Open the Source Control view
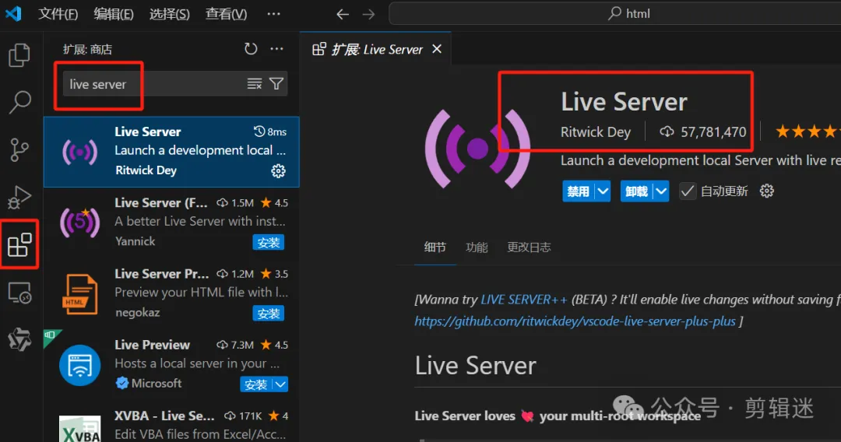This screenshot has height=442, width=841. click(19, 149)
